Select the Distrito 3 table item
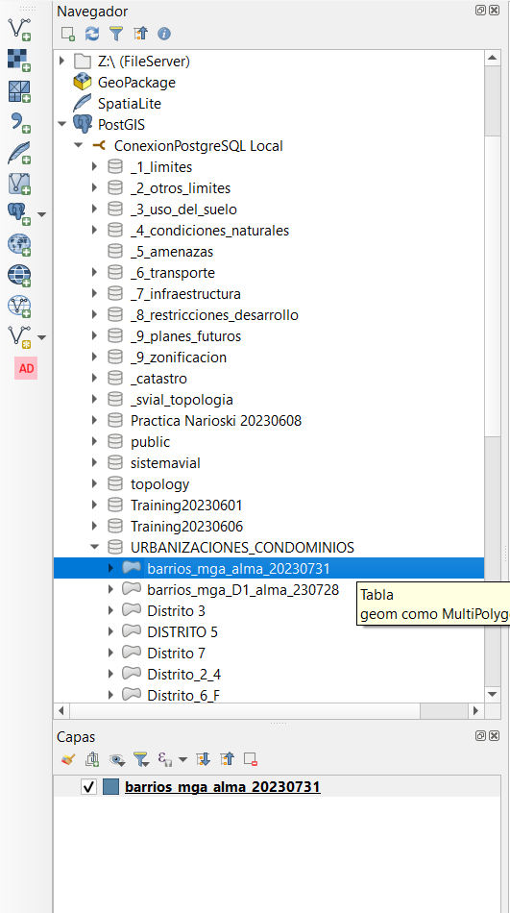The image size is (510, 913). pos(176,611)
